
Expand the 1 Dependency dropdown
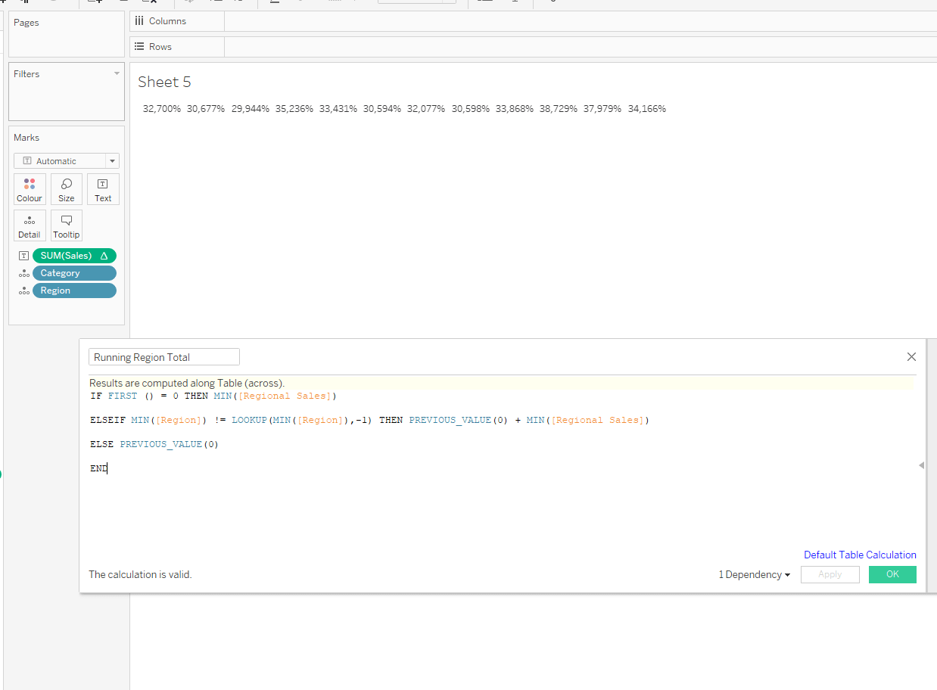754,575
